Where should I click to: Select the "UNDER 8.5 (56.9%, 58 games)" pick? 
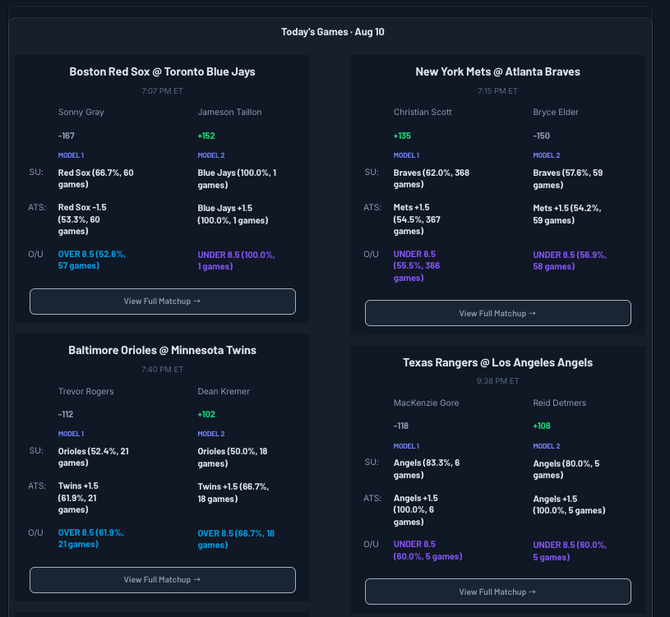point(570,260)
